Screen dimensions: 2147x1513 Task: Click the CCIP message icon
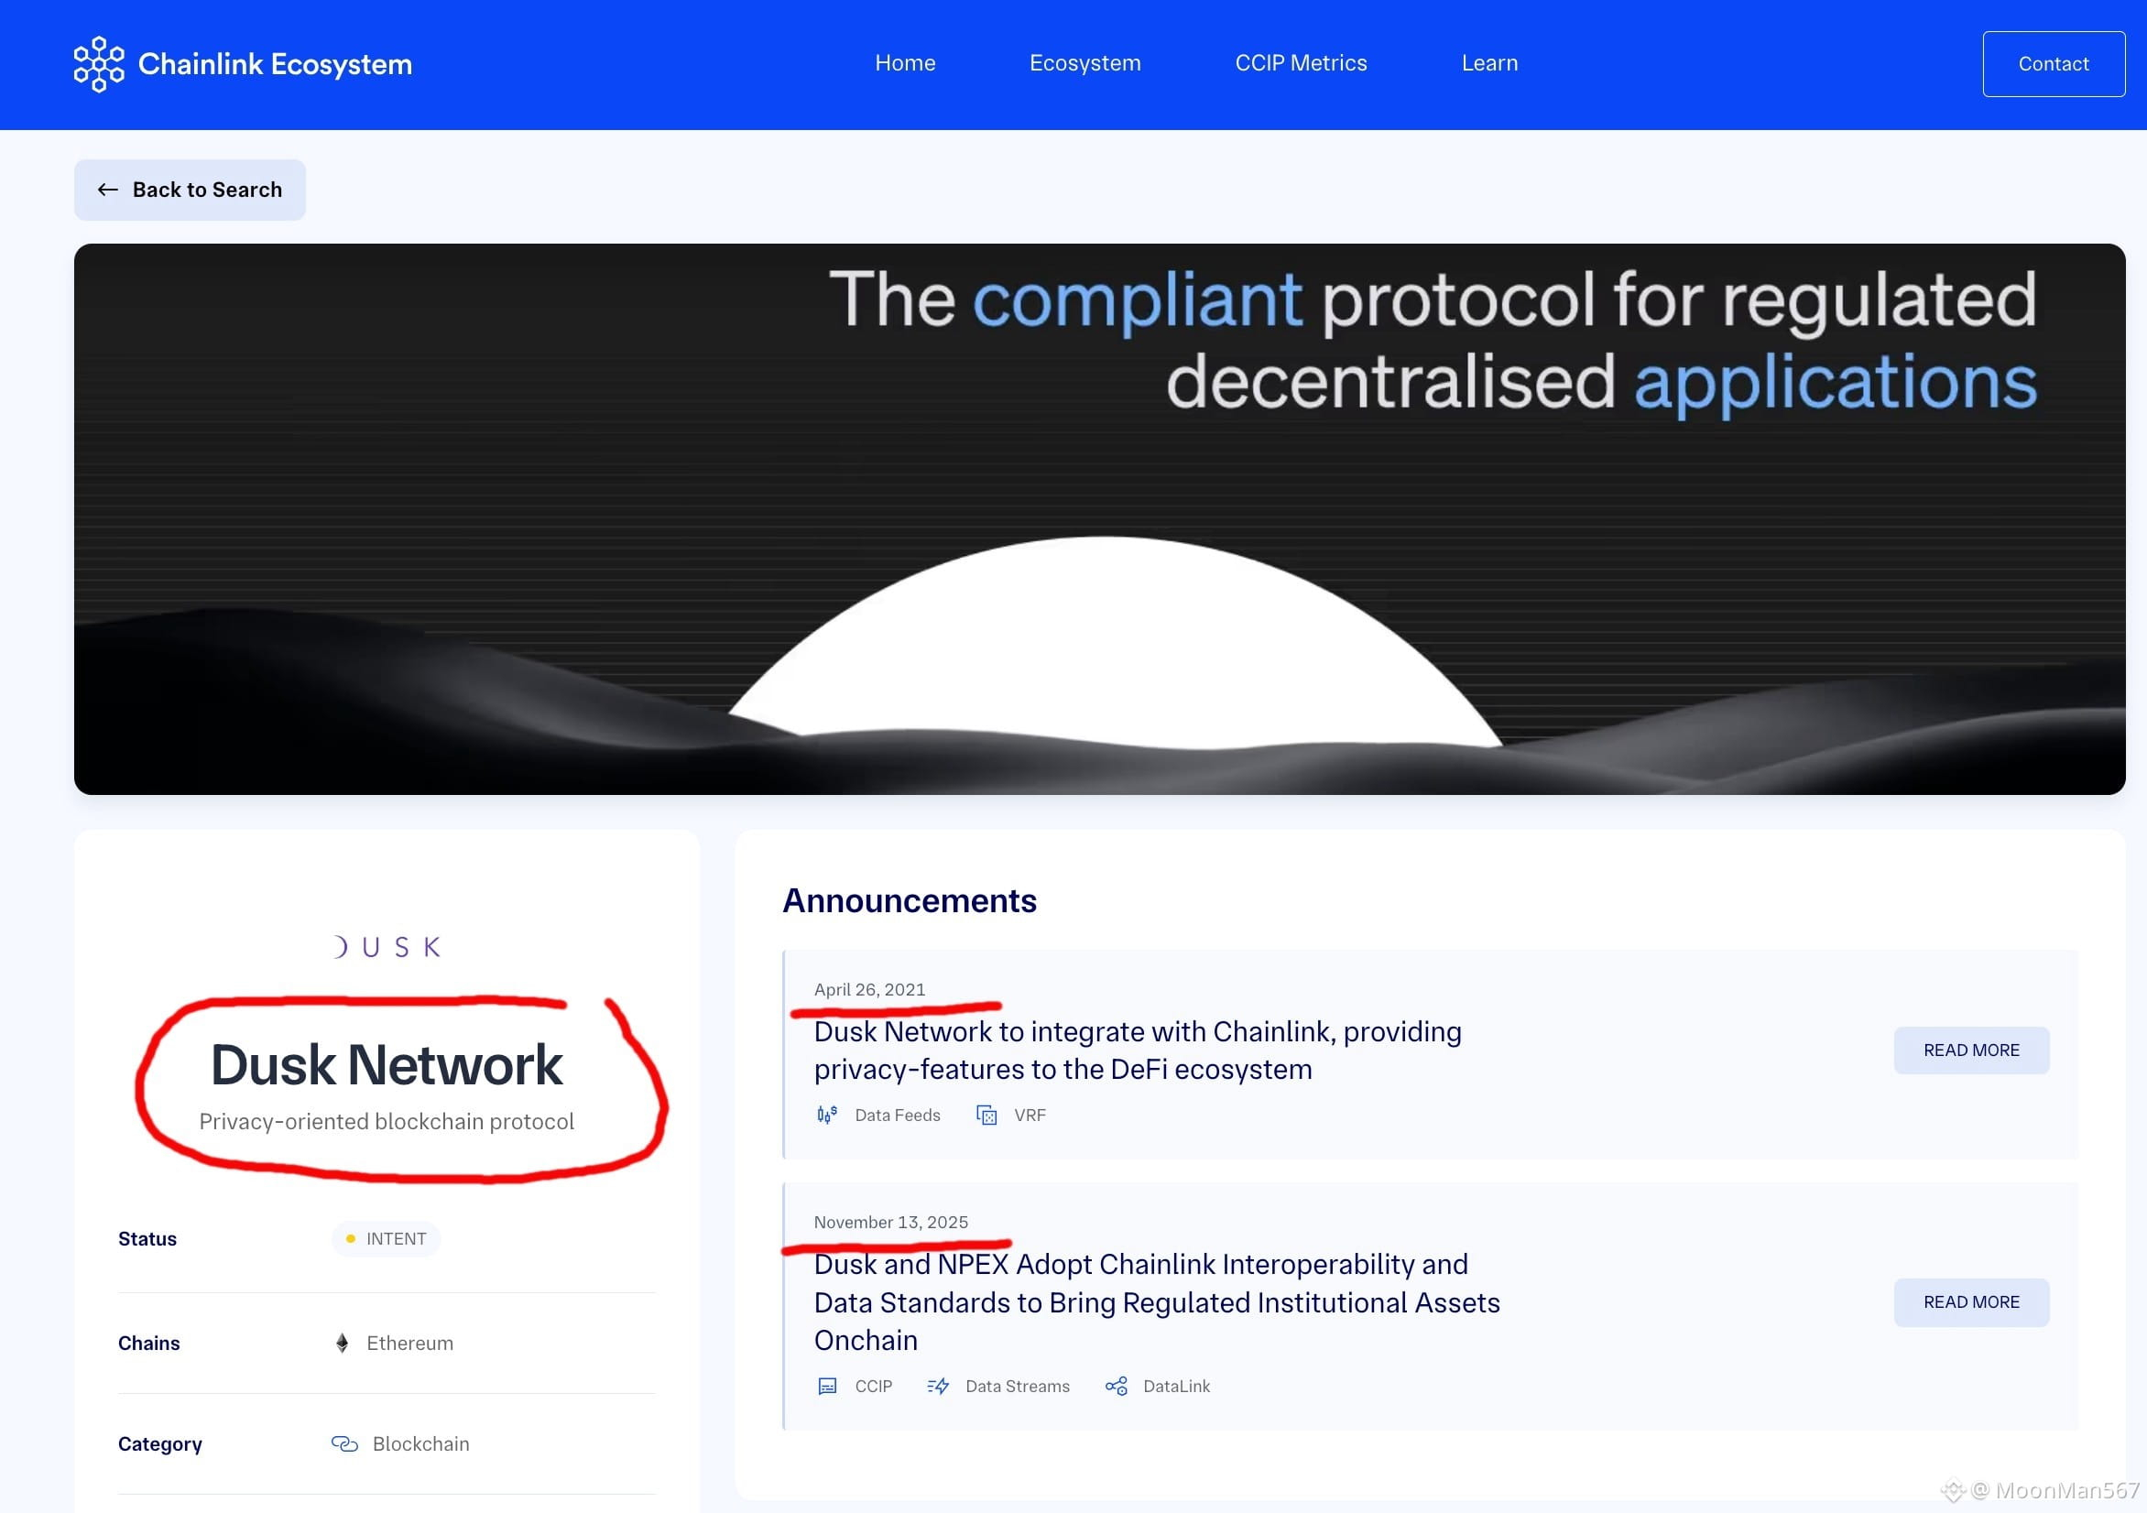point(828,1386)
